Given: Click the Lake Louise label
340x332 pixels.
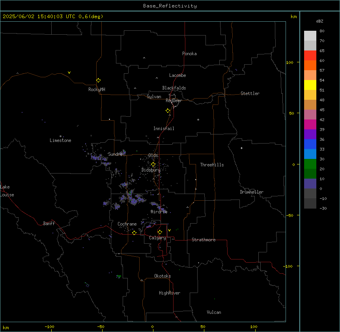Looking at the screenshot, I should 7,191.
